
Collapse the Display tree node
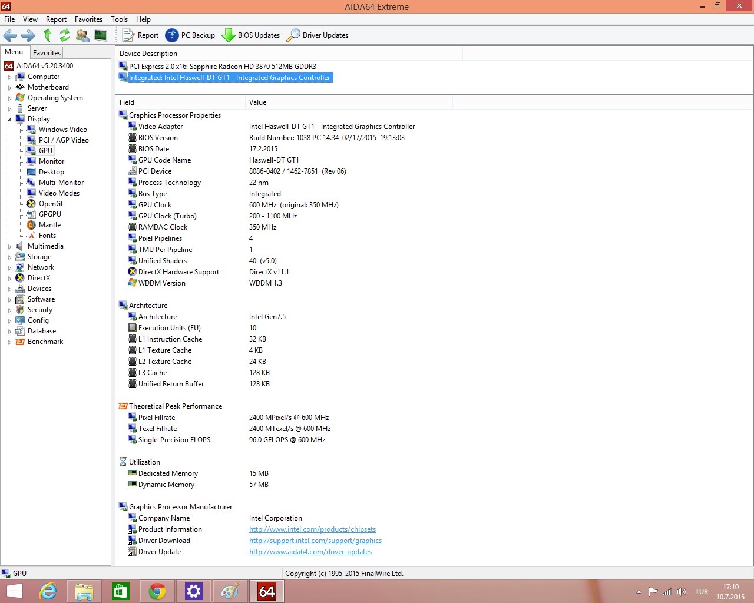9,120
